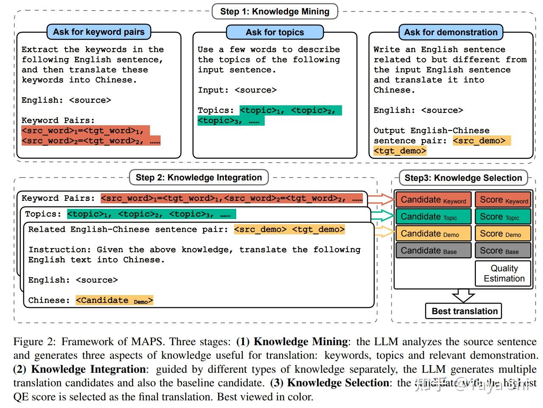Click the Ask for demonstration label
Screen dimensions: 543x408
(x=450, y=32)
